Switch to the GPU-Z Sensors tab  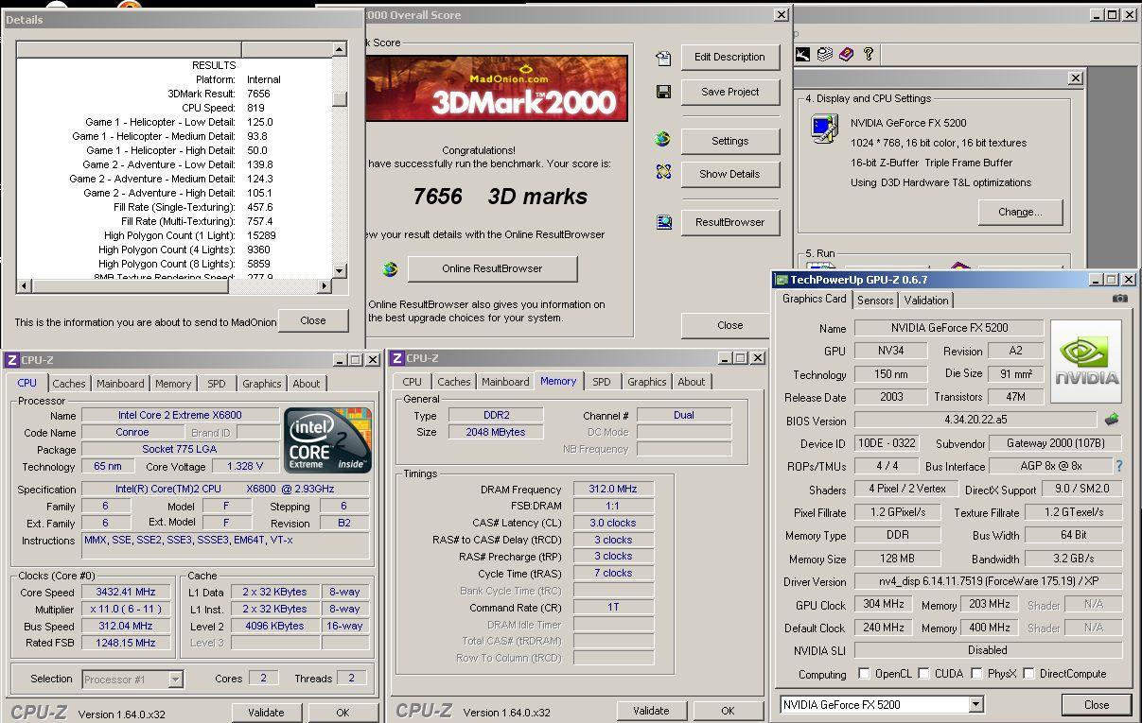point(875,300)
